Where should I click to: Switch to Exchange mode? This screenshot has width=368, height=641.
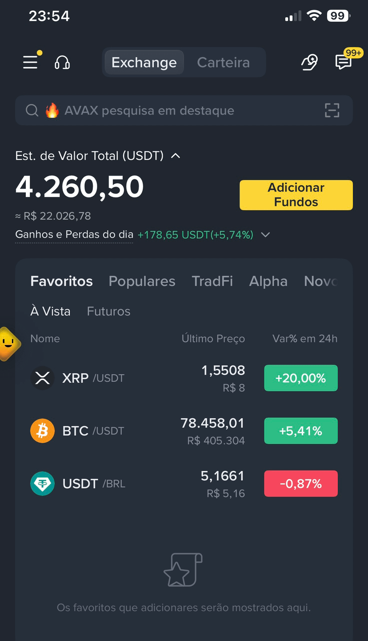pyautogui.click(x=144, y=63)
